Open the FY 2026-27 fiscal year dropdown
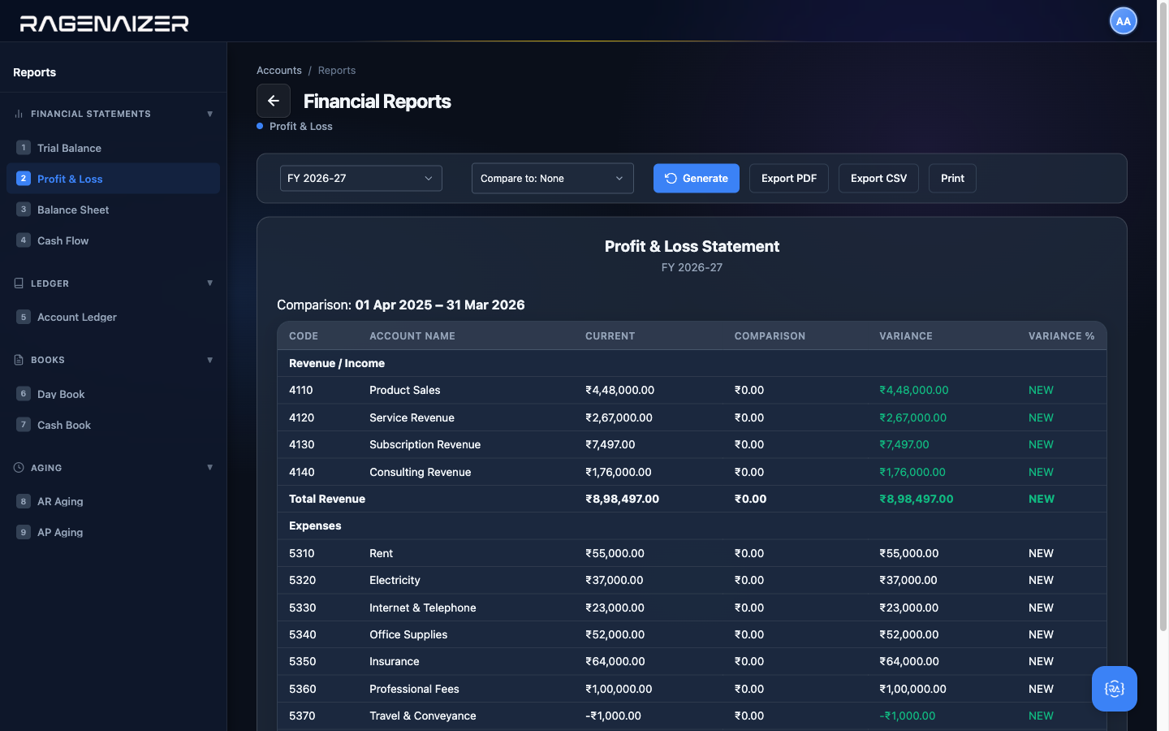The image size is (1169, 731). pyautogui.click(x=361, y=178)
